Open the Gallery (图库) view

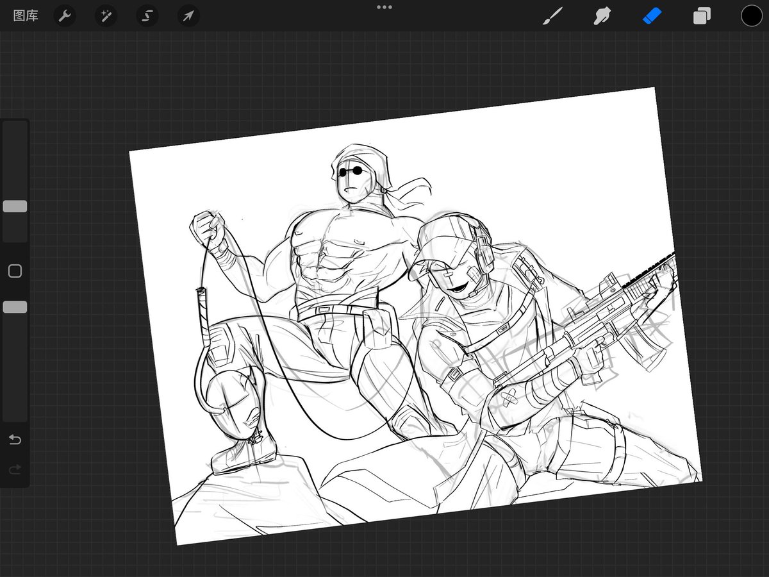coord(26,16)
